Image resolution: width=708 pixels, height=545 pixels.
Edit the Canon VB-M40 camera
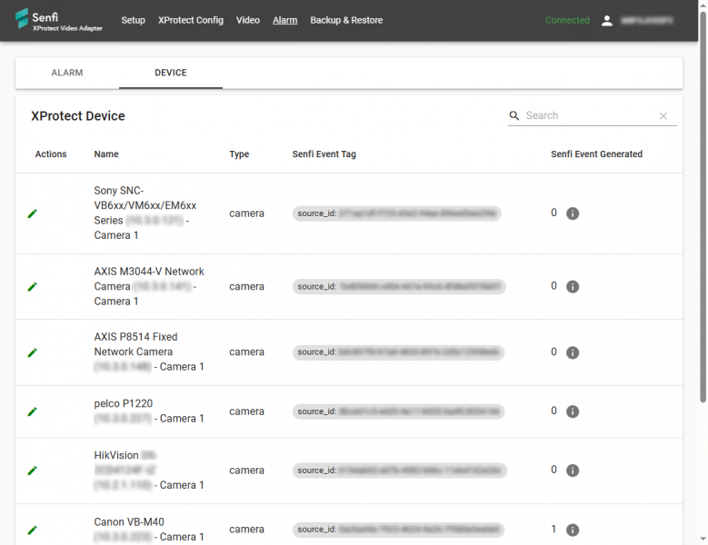(33, 530)
